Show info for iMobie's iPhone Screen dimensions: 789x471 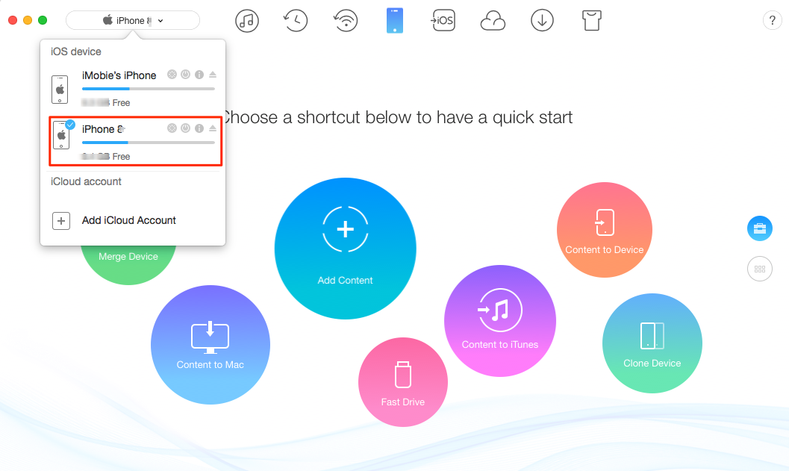199,75
